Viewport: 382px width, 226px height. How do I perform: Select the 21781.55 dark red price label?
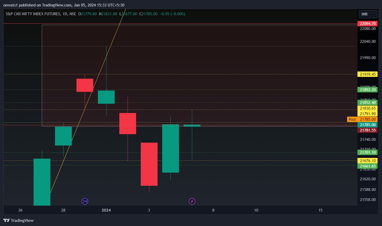coord(368,130)
